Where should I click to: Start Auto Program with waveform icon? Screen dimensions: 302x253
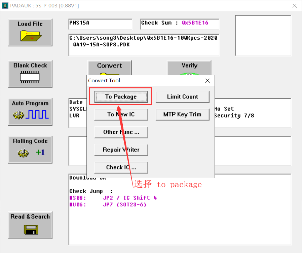point(30,115)
